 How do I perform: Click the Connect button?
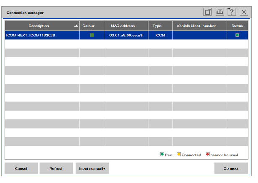(x=231, y=168)
